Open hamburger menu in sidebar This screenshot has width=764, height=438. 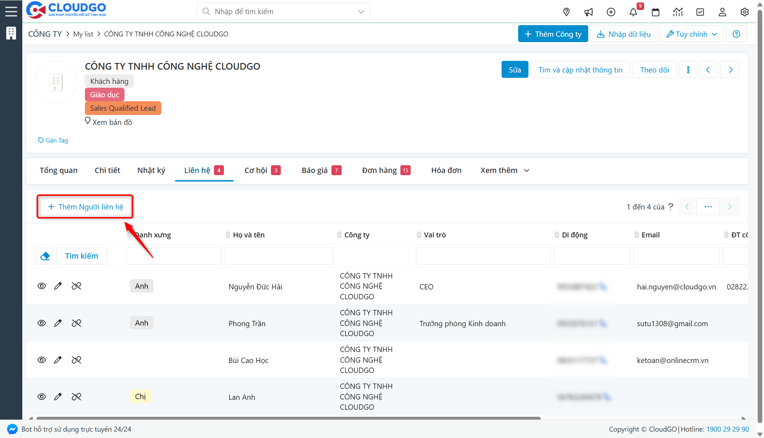pos(11,11)
